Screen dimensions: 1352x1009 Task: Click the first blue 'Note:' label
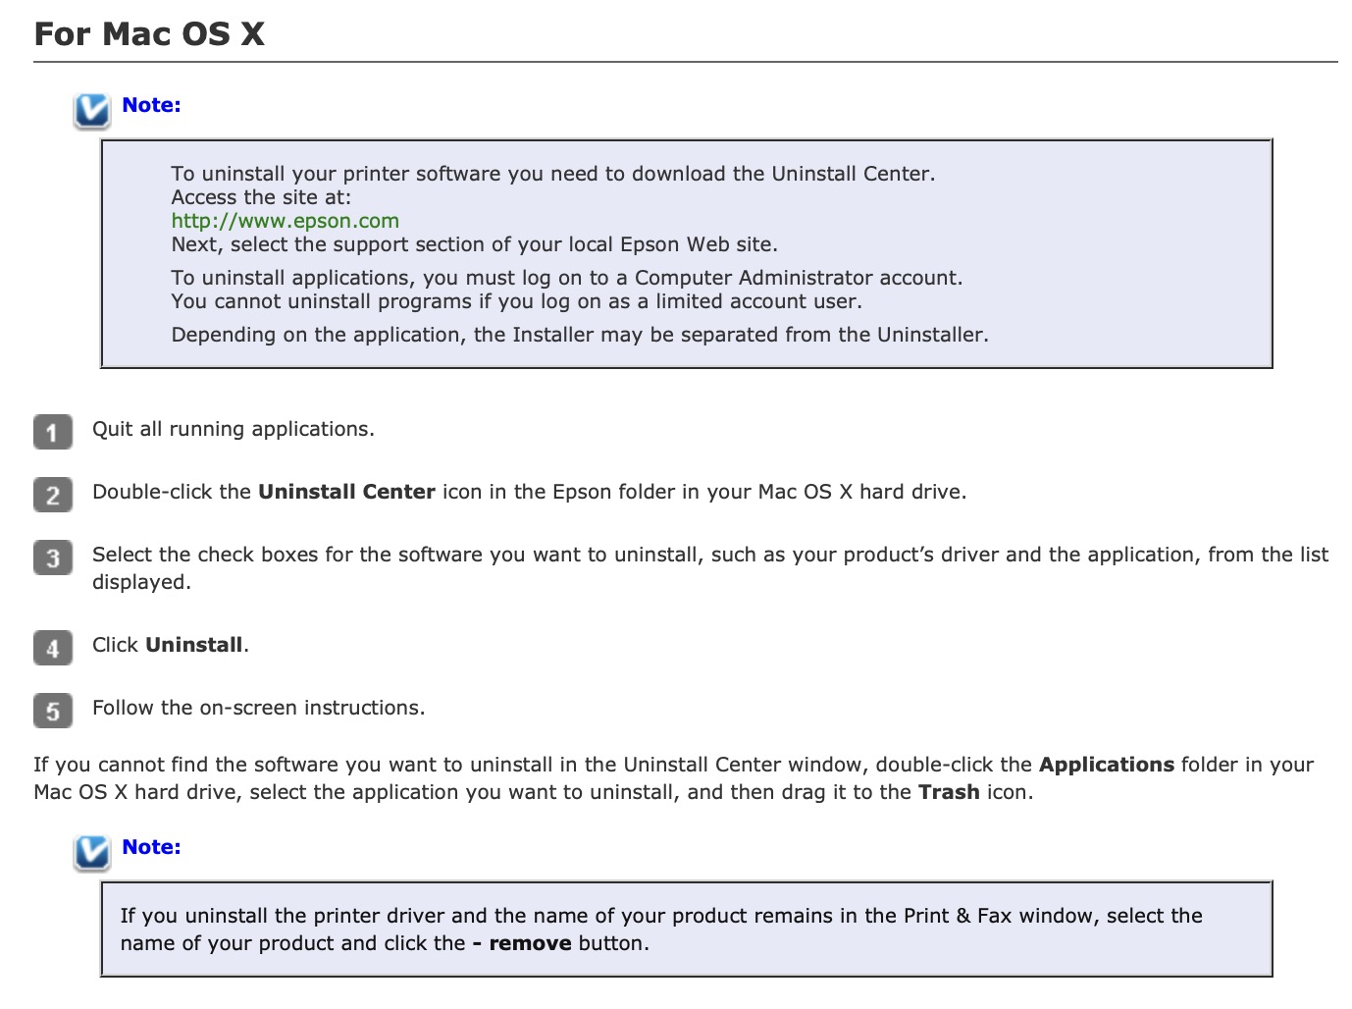151,105
